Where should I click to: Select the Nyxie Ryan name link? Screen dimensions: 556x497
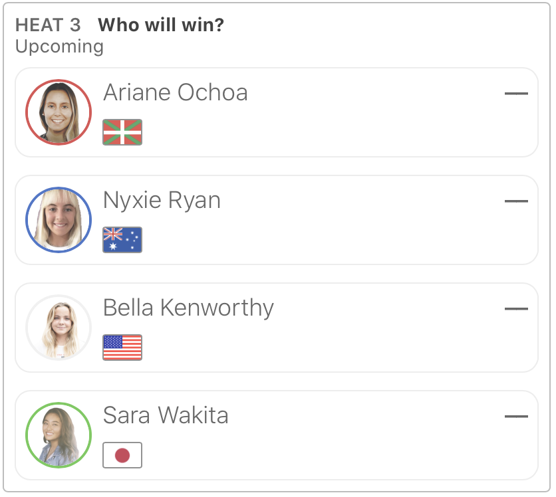coord(162,200)
